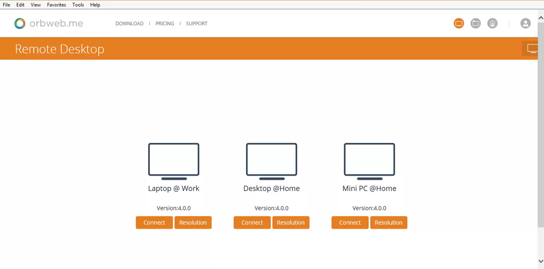Viewport: 544px width, 269px height.
Task: Open the Edit menu
Action: point(20,5)
